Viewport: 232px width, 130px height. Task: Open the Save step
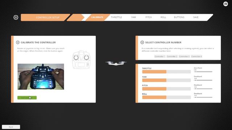pyautogui.click(x=196, y=17)
